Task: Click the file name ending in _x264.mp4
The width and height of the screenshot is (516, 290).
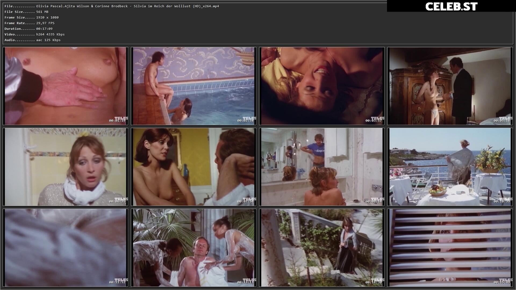Action: click(128, 6)
